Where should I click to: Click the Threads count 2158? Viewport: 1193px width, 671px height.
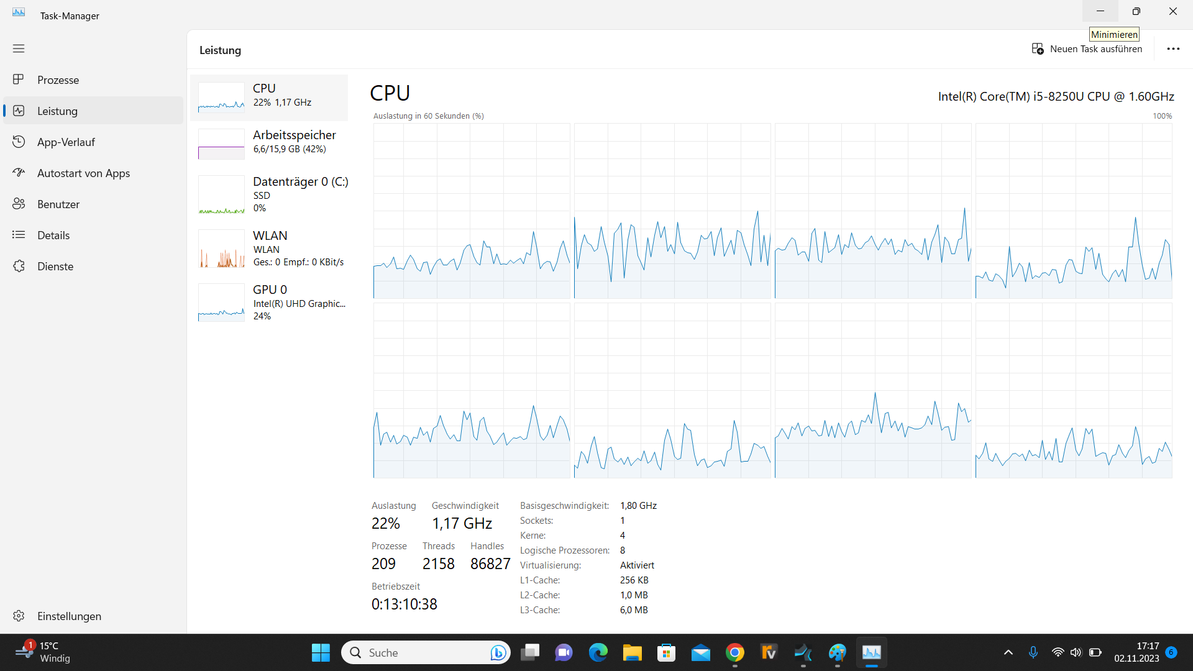point(439,564)
